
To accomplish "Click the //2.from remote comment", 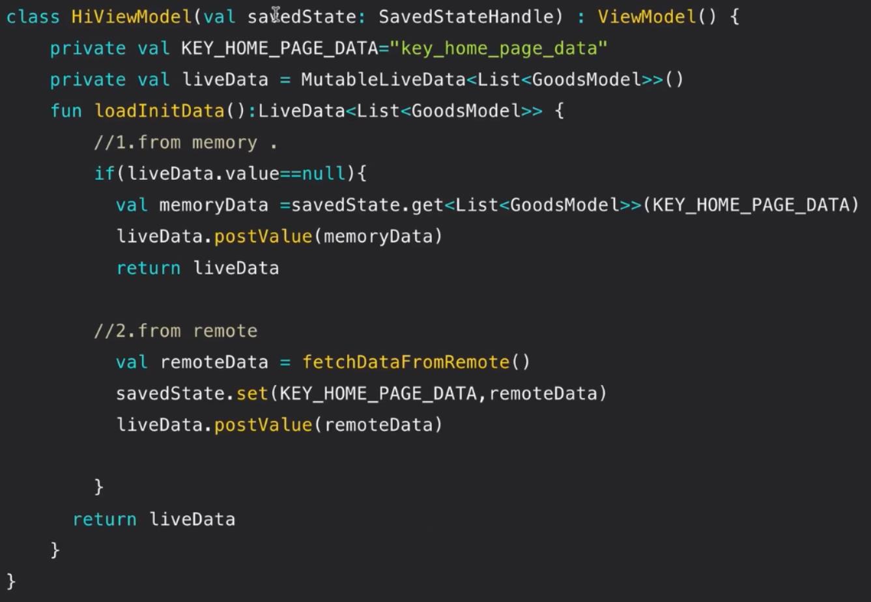I will [176, 330].
